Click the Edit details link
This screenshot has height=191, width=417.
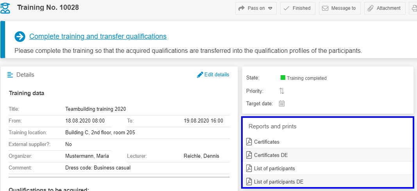pyautogui.click(x=217, y=75)
